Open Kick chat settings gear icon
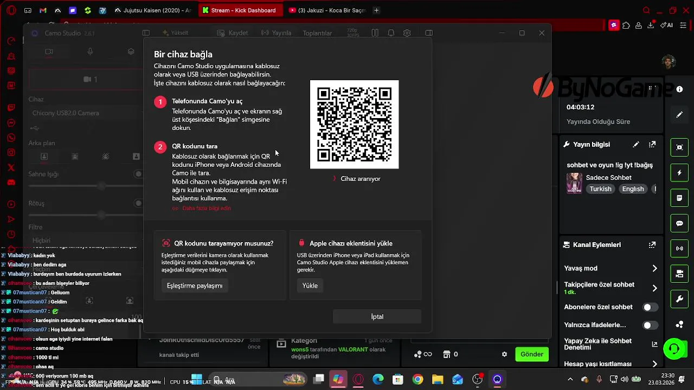The height and width of the screenshot is (390, 694). [x=504, y=354]
